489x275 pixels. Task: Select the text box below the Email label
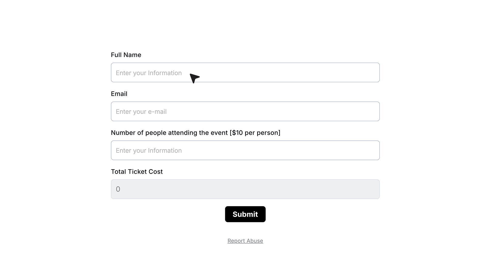245,112
